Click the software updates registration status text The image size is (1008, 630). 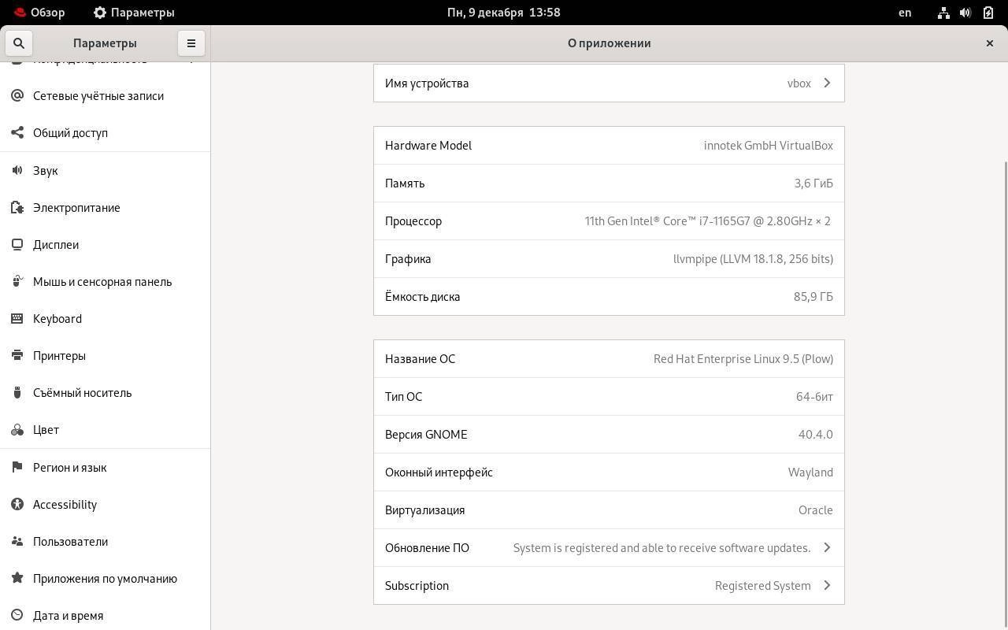(x=661, y=547)
